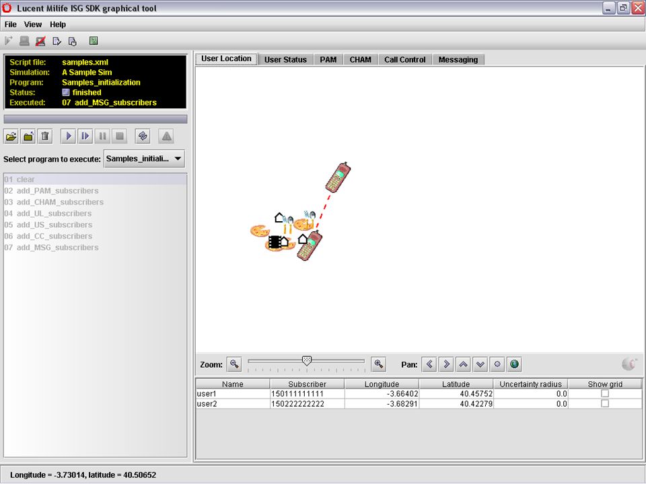Viewport: 646px width, 484px height.
Task: Enable Show grid for user2
Action: pyautogui.click(x=605, y=404)
